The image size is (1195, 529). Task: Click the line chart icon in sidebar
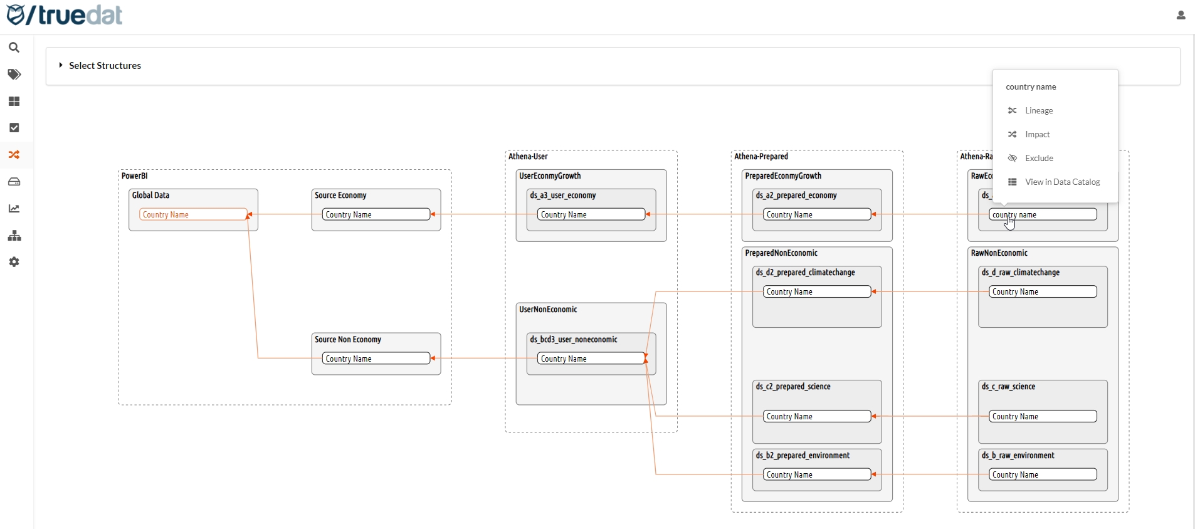[x=14, y=209]
